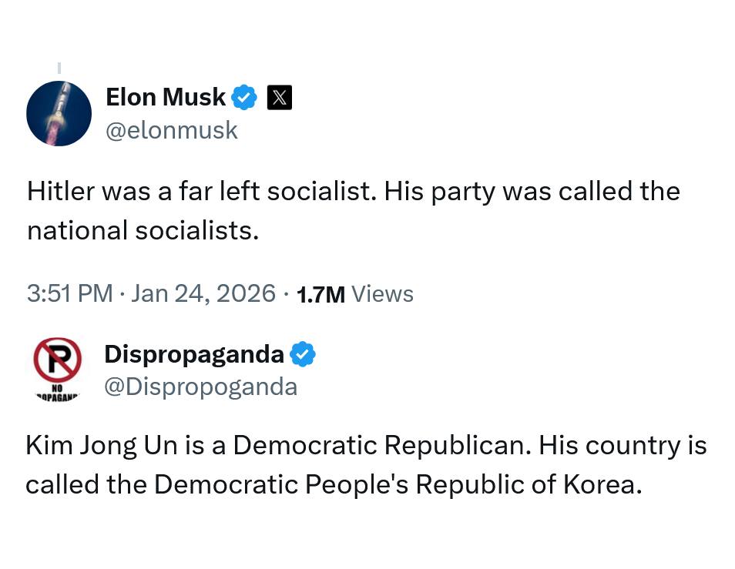735x569 pixels.
Task: Click the blue verified badge beside Elon Musk
Action: click(x=244, y=98)
